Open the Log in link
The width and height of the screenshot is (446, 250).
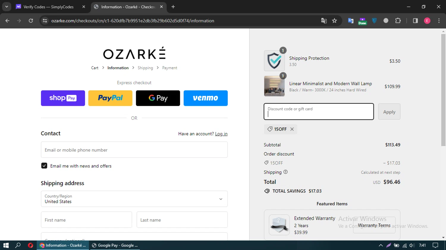point(221,134)
